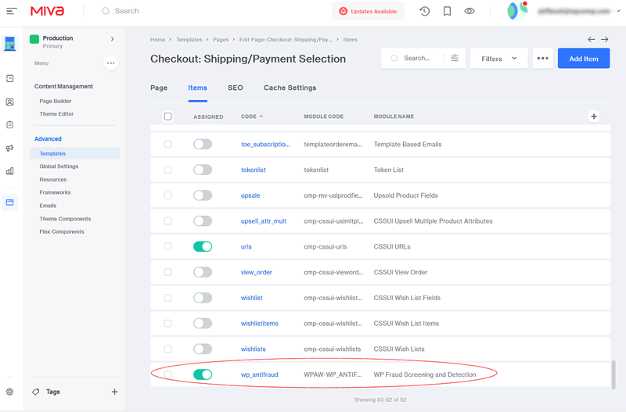Open advanced search sliders icon
Image resolution: width=626 pixels, height=412 pixels.
click(x=455, y=58)
